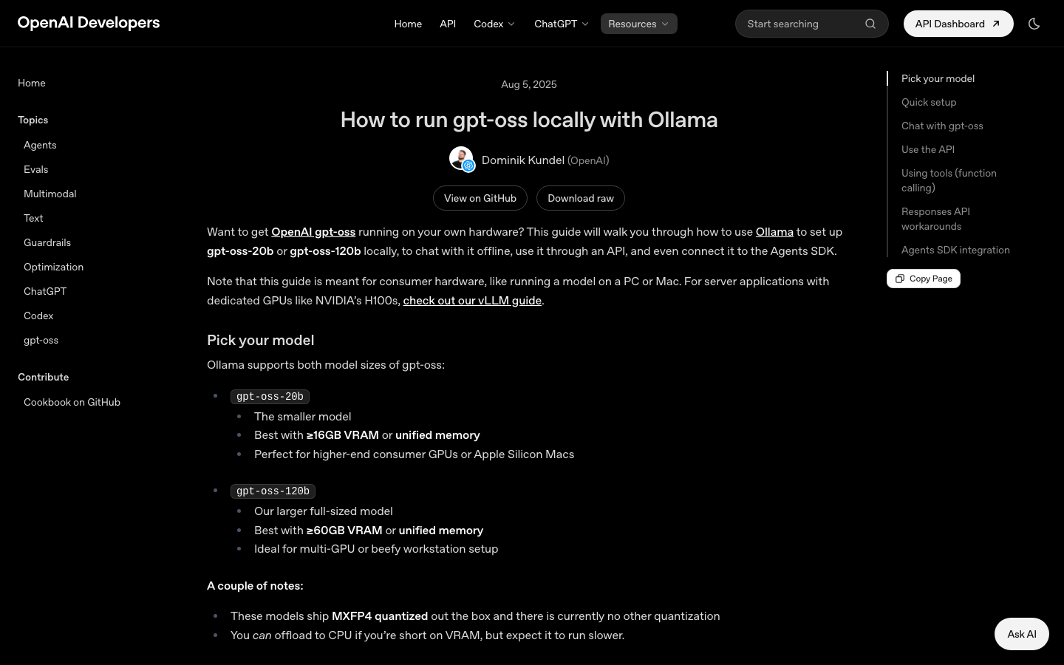Expand the ChatGPT dropdown menu

562,24
